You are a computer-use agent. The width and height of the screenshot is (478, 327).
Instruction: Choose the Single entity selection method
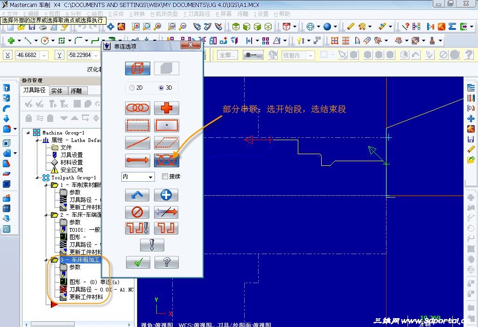pos(138,142)
